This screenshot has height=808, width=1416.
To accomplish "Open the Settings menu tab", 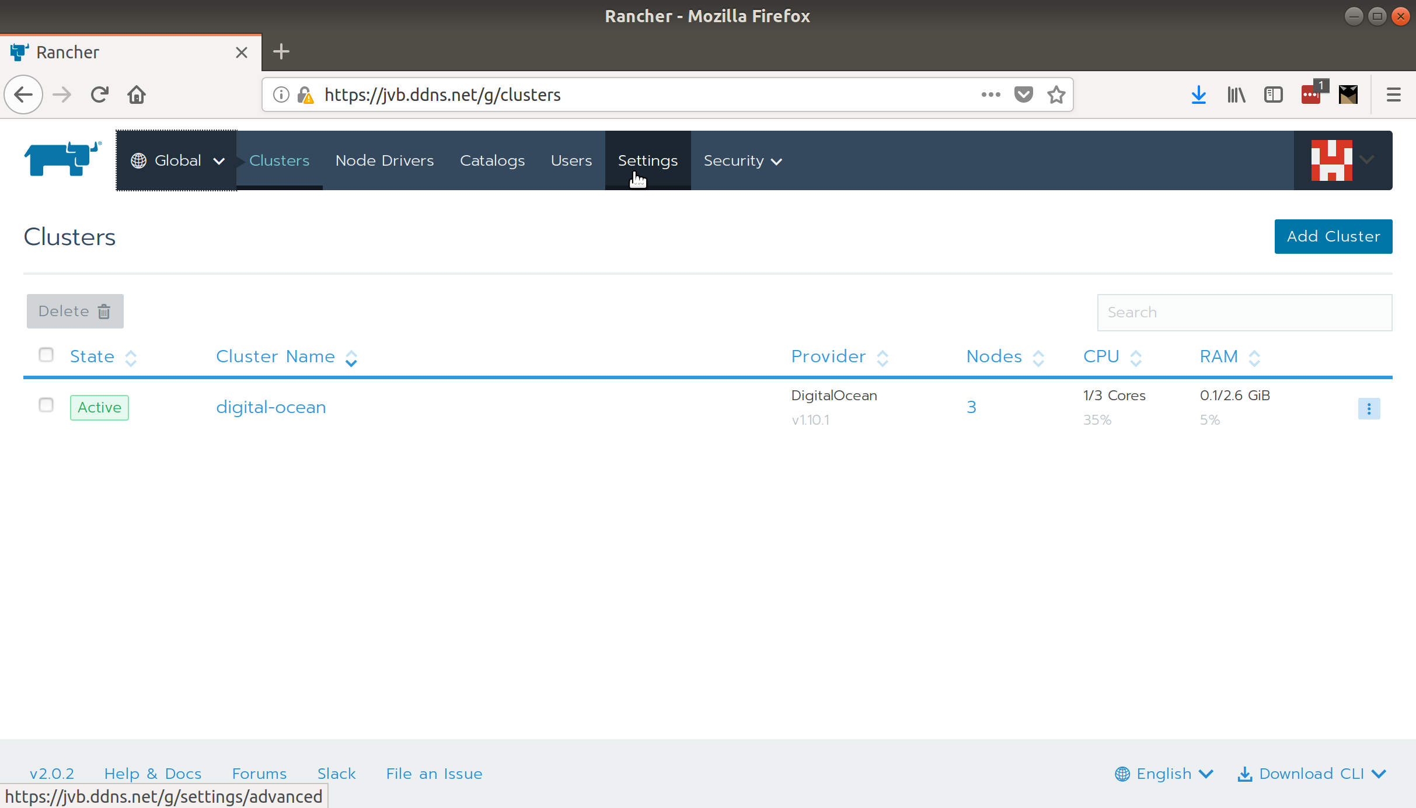I will 648,160.
